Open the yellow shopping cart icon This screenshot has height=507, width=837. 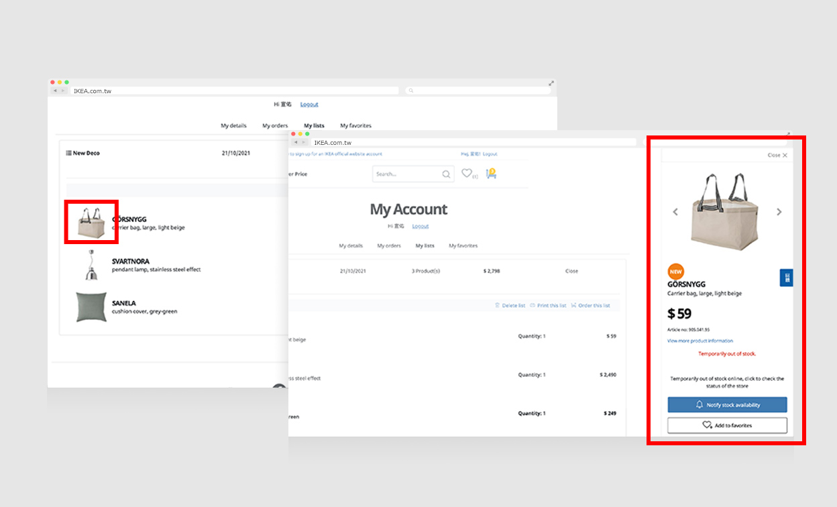click(x=491, y=174)
